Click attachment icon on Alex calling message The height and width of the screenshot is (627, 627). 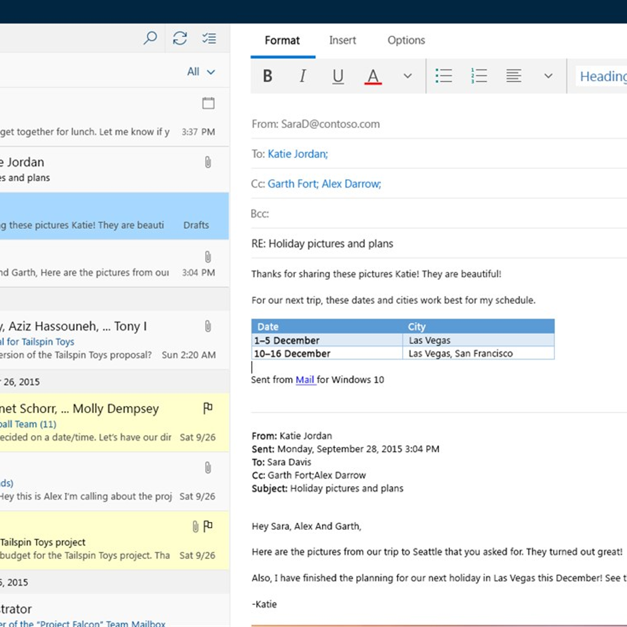(x=208, y=468)
